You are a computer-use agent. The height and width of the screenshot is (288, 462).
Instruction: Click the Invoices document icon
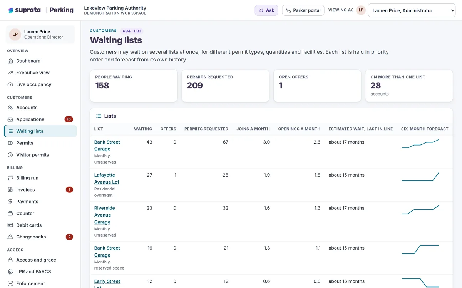click(10, 190)
